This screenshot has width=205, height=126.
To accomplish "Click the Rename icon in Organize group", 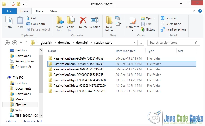I will pyautogui.click(x=95, y=20).
